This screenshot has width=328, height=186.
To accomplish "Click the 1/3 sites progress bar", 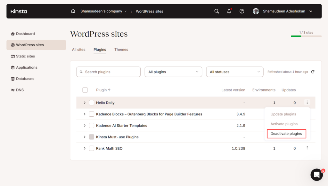I will click(x=306, y=36).
